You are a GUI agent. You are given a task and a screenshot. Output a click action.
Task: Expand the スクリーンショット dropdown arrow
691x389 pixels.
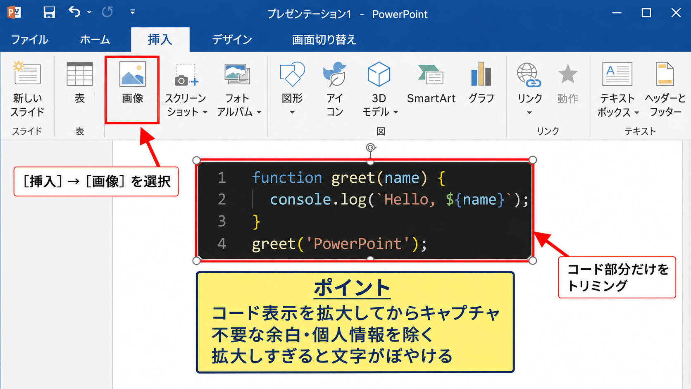point(205,112)
